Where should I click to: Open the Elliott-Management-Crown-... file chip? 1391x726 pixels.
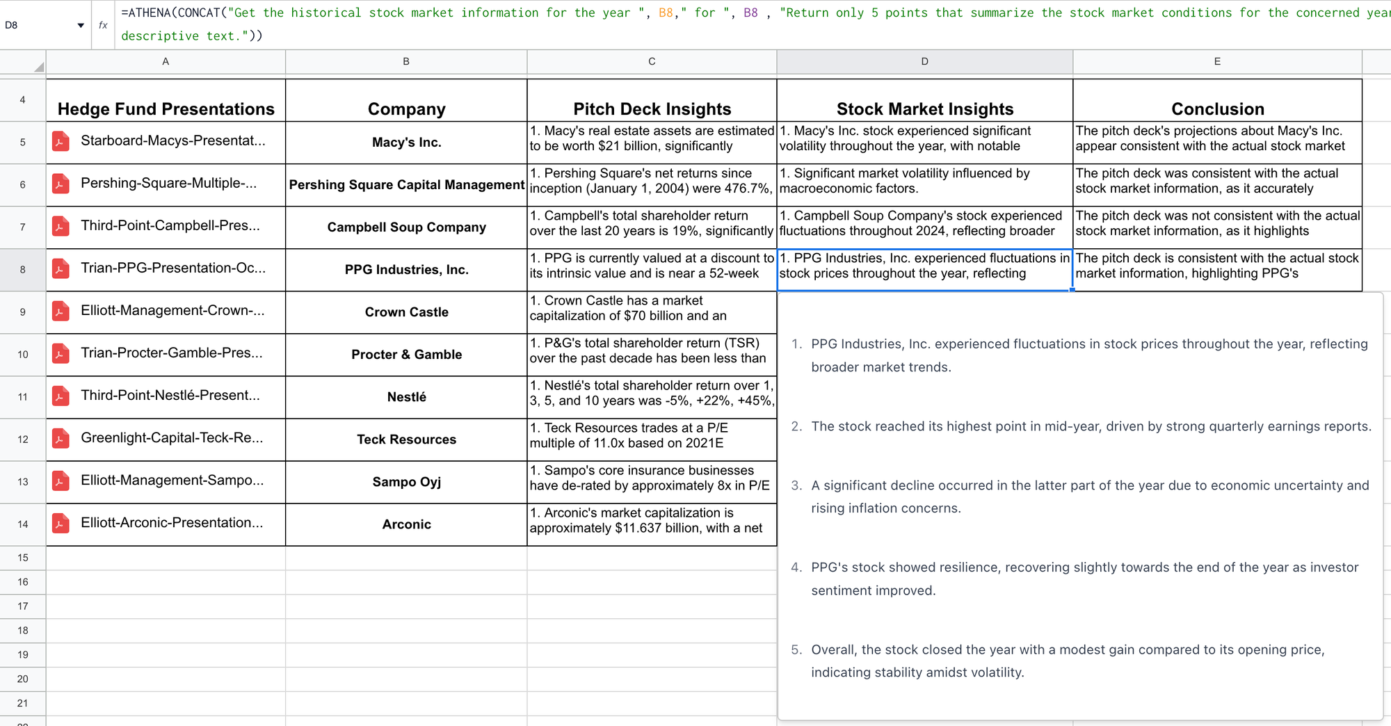[x=159, y=311]
